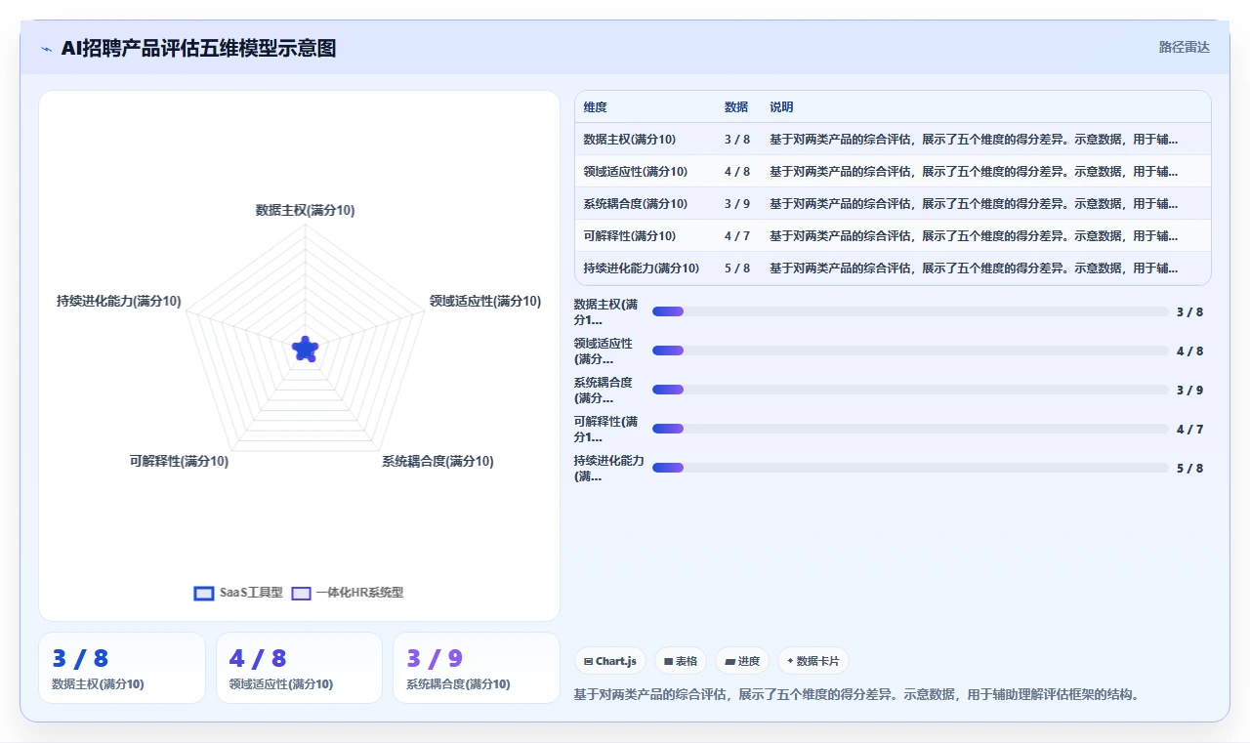This screenshot has width=1250, height=743.
Task: Click the 4 / 8 value in the 领域适应性 table row
Action: [737, 172]
